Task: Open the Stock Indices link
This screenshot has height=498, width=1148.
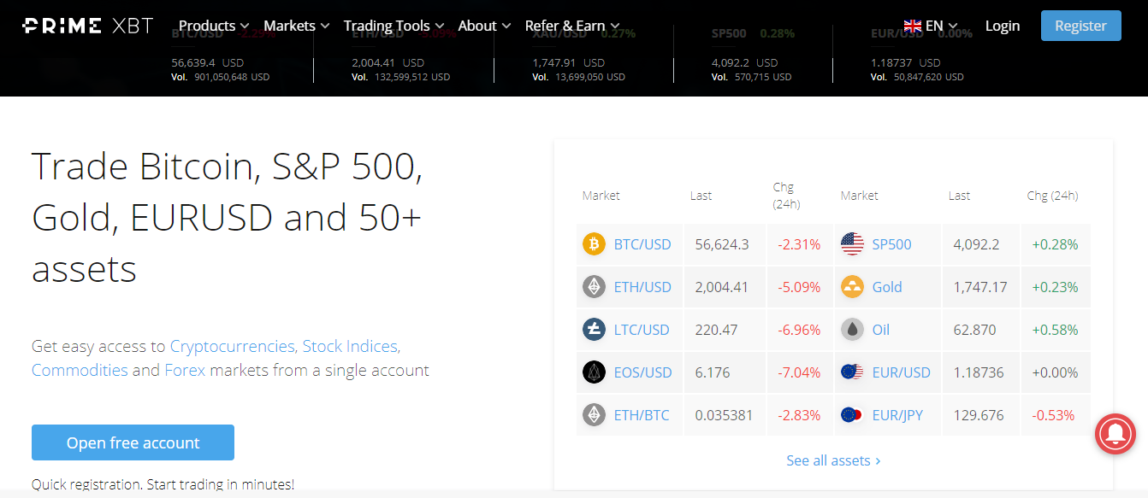Action: (x=351, y=346)
